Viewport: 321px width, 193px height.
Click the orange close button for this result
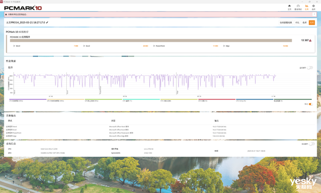312,22
